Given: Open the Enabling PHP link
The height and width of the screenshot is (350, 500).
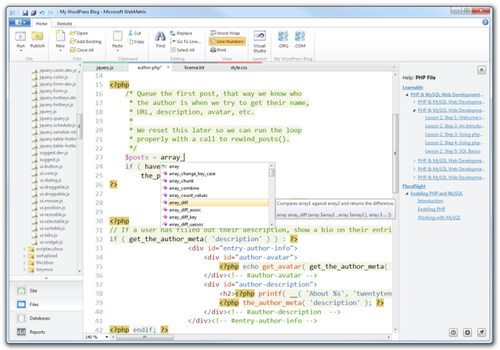Looking at the screenshot, I should coord(431,209).
